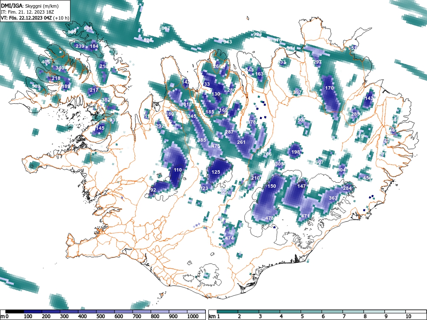Click the '145' visibility value
The image size is (427, 320).
tap(100, 128)
